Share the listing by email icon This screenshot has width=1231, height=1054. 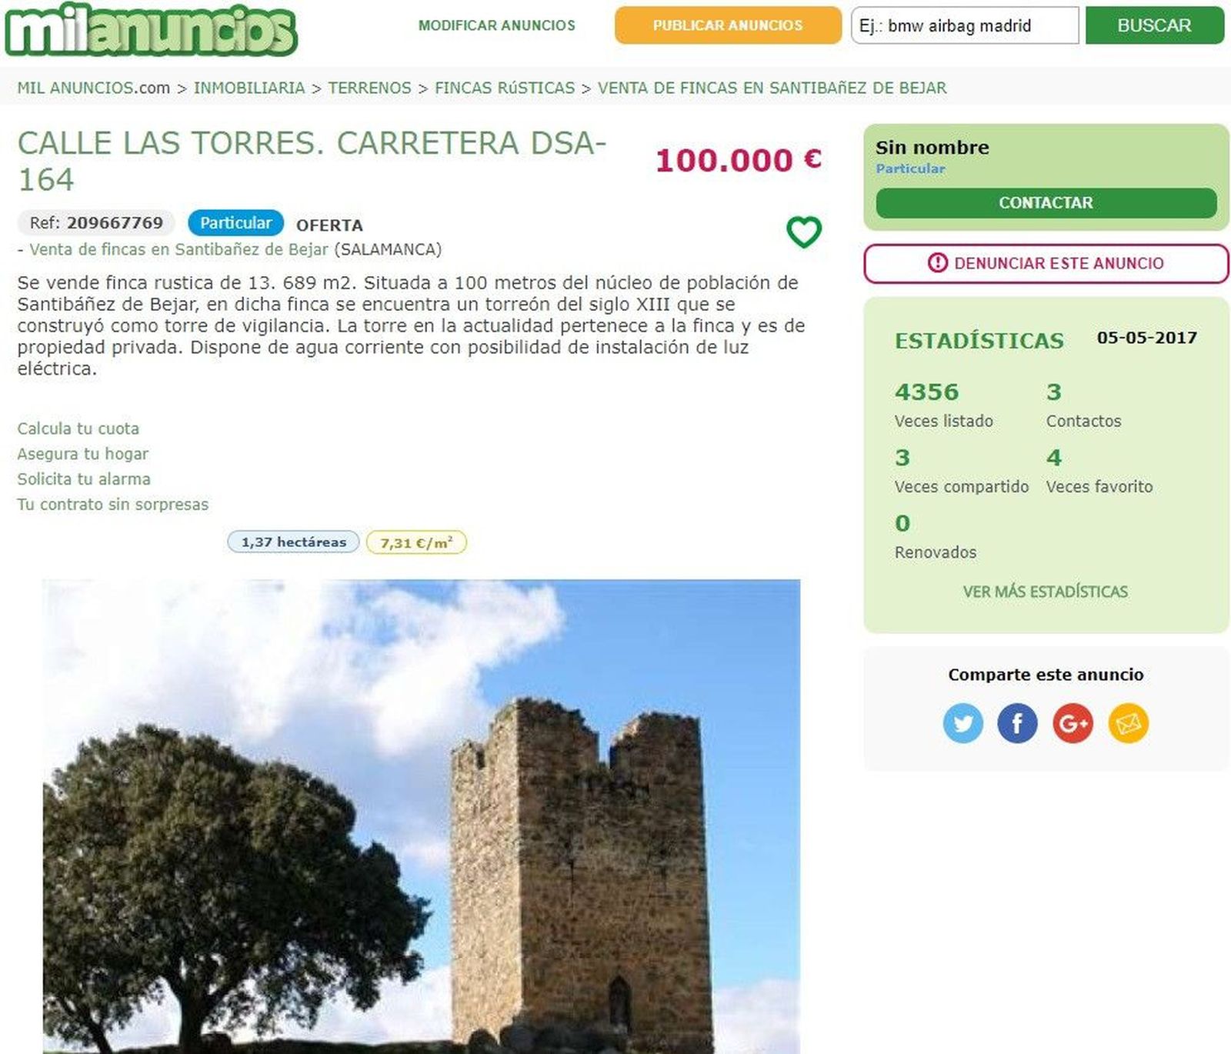coord(1128,723)
